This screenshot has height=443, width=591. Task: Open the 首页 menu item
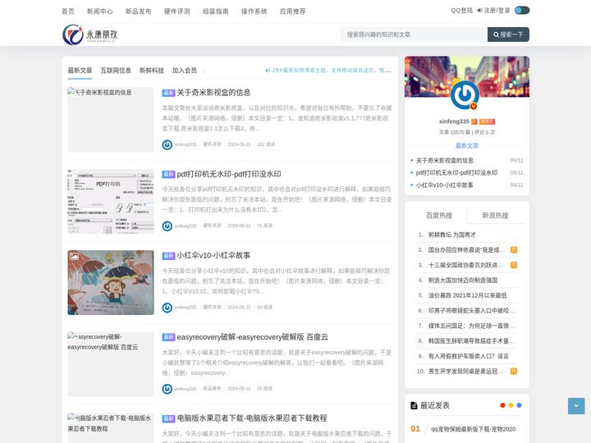[68, 11]
